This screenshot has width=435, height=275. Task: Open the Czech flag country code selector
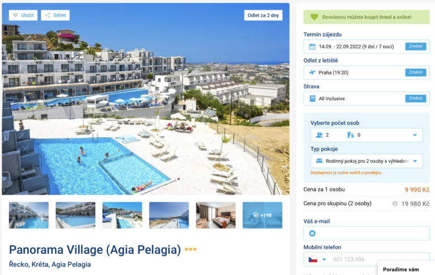pos(317,260)
